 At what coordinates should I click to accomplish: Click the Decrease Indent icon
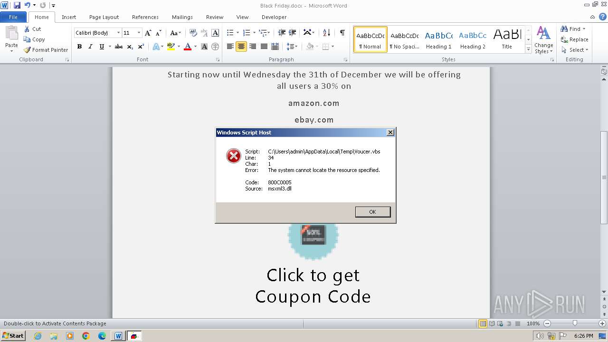[x=282, y=33]
